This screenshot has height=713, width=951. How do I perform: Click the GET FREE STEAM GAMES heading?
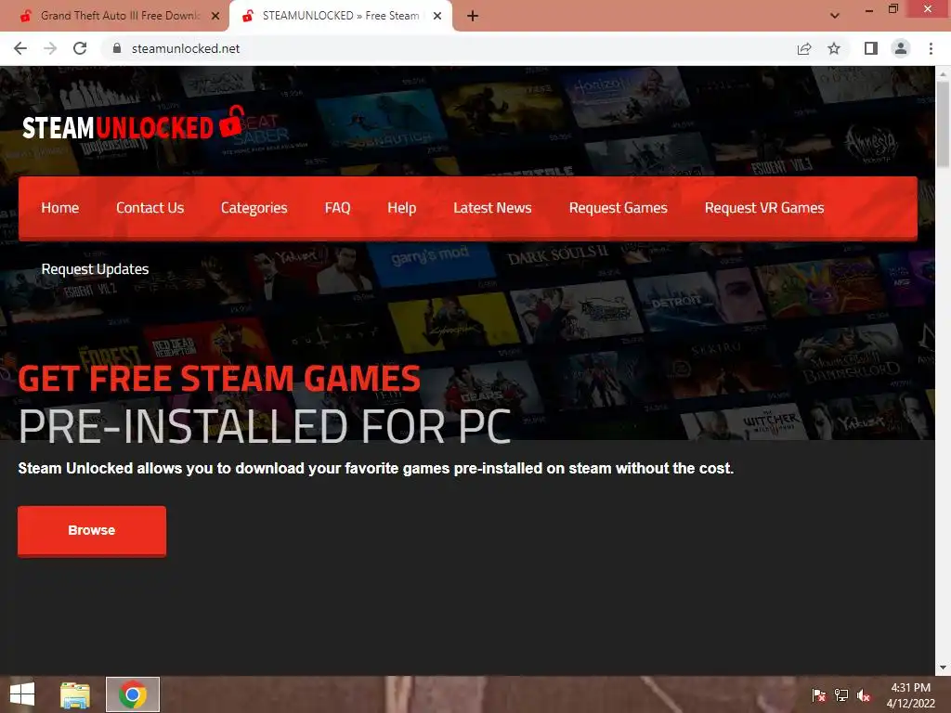tap(219, 379)
